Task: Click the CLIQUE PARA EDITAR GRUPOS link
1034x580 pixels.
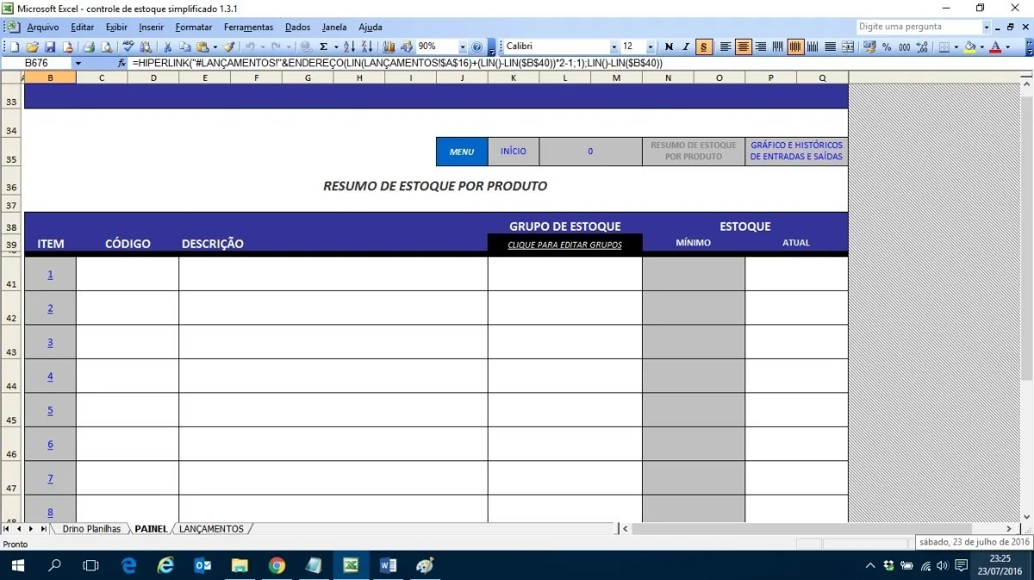Action: pos(564,245)
